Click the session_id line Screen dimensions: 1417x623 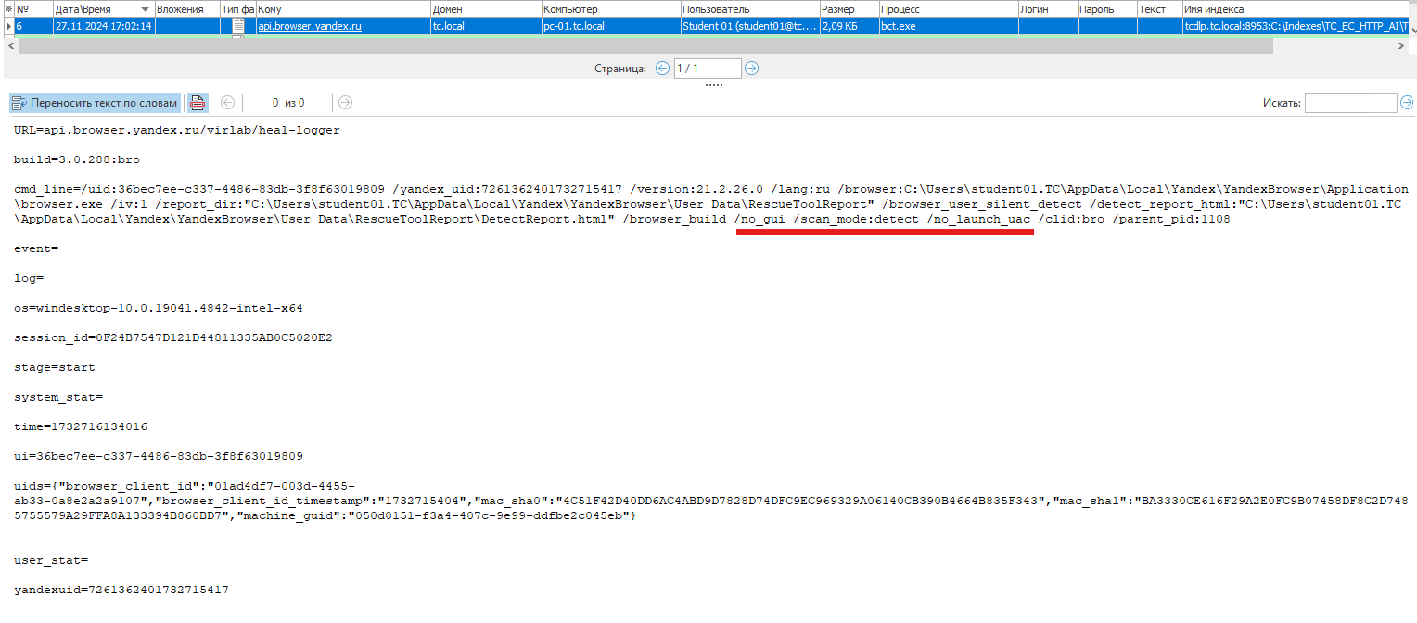[x=173, y=337]
